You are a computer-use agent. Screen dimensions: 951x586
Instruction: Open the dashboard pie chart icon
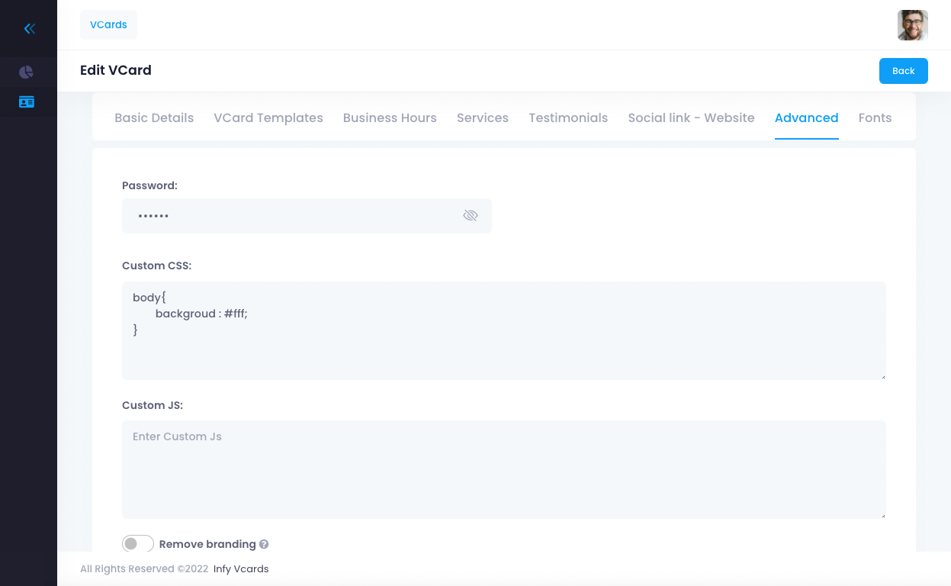[x=27, y=72]
